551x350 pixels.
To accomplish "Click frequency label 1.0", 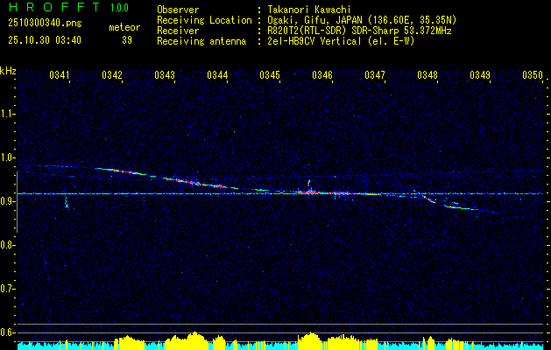I will point(7,157).
